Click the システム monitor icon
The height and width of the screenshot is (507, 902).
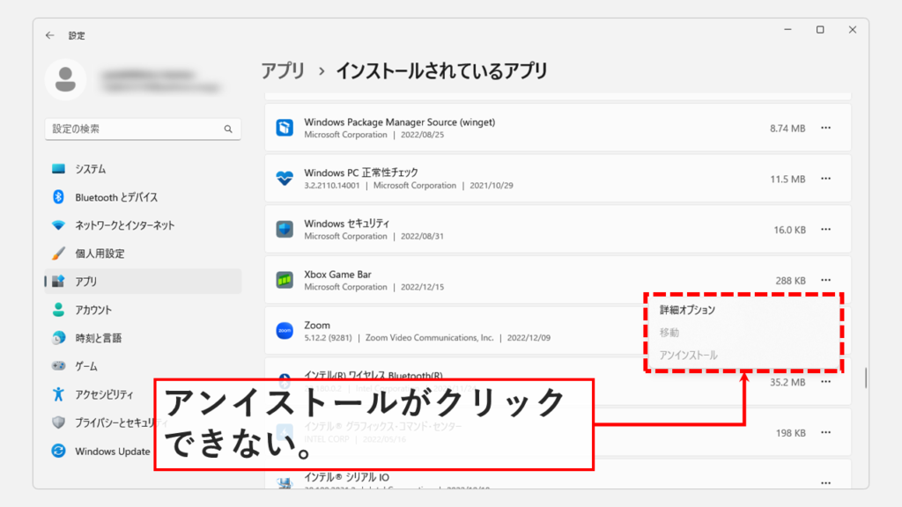58,169
